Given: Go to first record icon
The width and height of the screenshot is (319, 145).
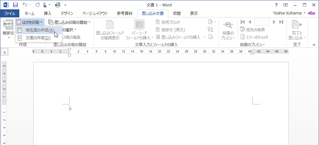Looking at the screenshot, I should (242, 22).
